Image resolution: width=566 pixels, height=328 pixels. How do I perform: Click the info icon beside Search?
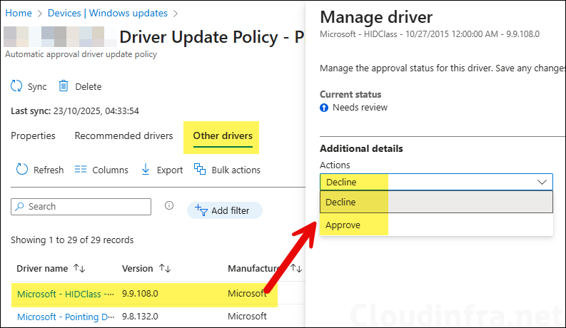pyautogui.click(x=169, y=205)
